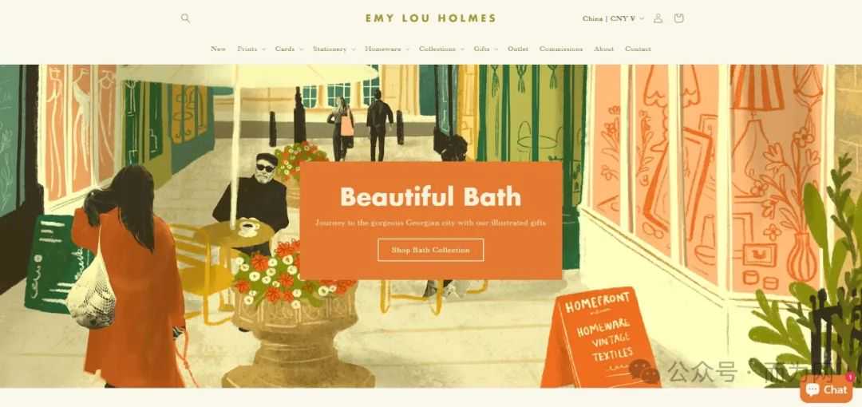Open the Commissions page

point(561,49)
